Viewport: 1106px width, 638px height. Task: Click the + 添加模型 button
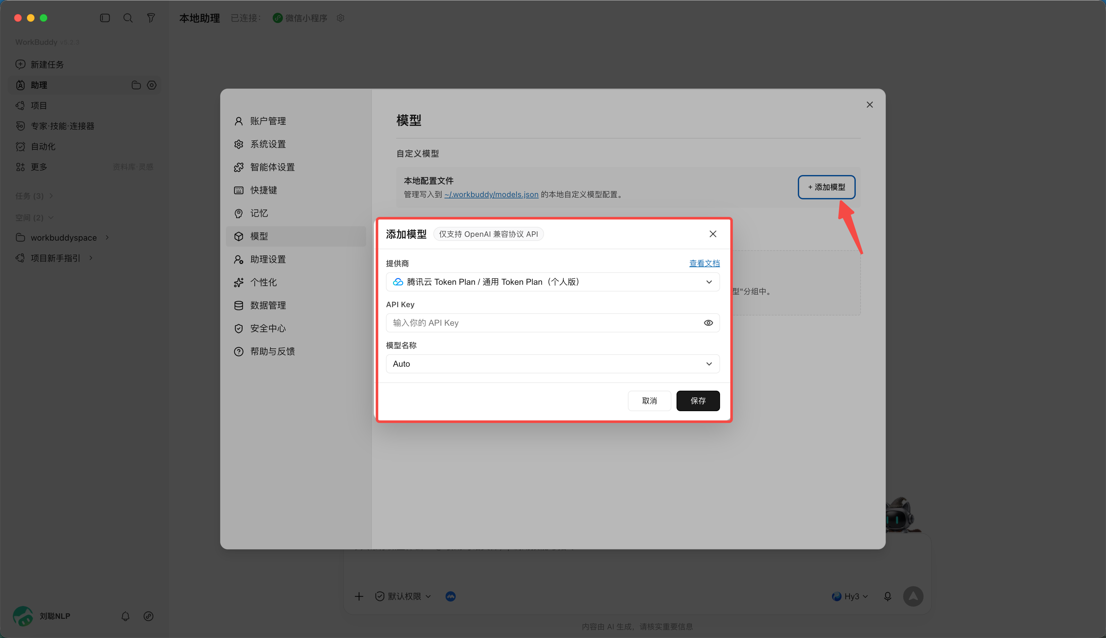[826, 187]
